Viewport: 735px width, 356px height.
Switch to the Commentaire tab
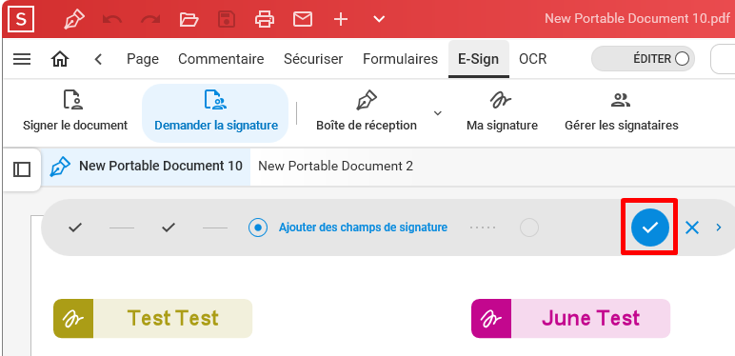[221, 59]
